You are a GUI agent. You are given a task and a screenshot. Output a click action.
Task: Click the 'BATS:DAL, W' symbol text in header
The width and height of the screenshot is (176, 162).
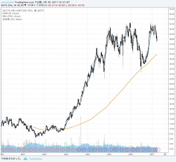click(9, 5)
